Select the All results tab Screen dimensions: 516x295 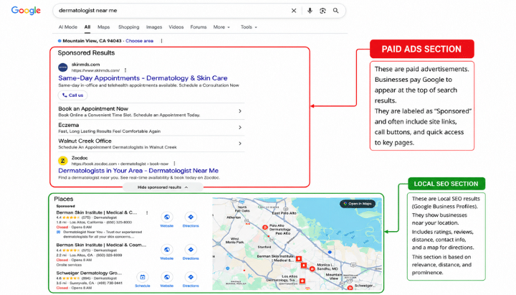(x=87, y=27)
